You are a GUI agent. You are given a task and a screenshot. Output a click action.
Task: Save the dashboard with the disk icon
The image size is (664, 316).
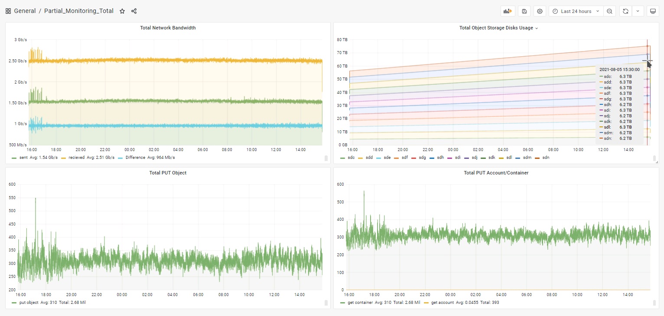pos(524,11)
